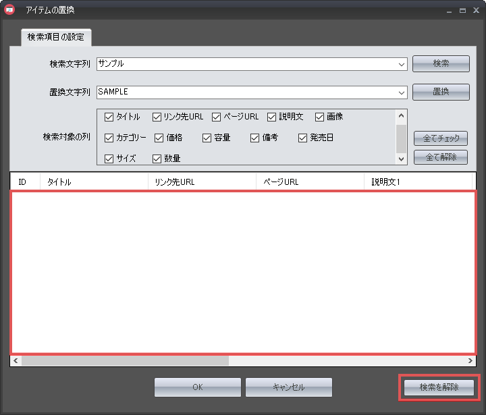Open the 検索文字列 dropdown arrow
Screen dimensions: 486x415
pyautogui.click(x=402, y=64)
